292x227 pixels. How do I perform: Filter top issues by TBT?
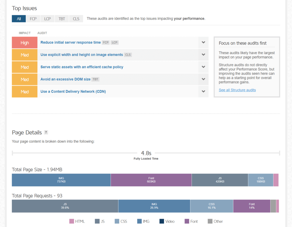pos(62,19)
